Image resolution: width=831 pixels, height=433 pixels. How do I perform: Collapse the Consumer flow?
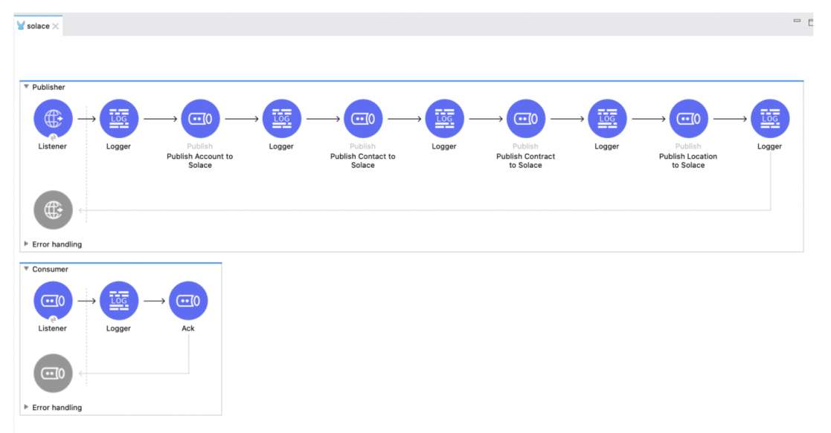(26, 269)
